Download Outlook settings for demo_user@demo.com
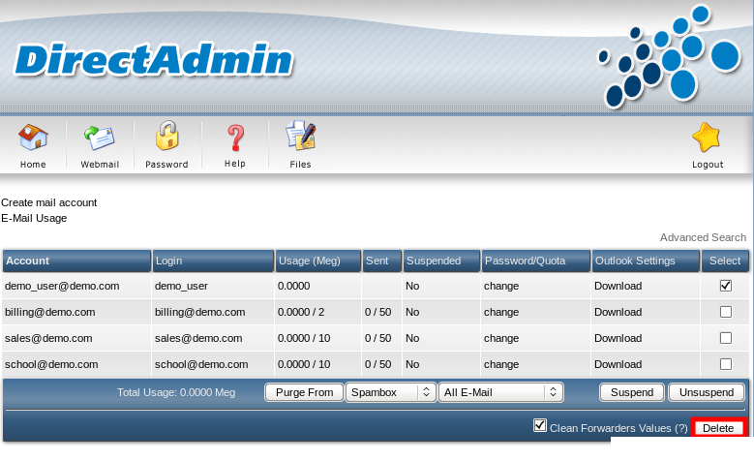The image size is (754, 461). coord(618,286)
